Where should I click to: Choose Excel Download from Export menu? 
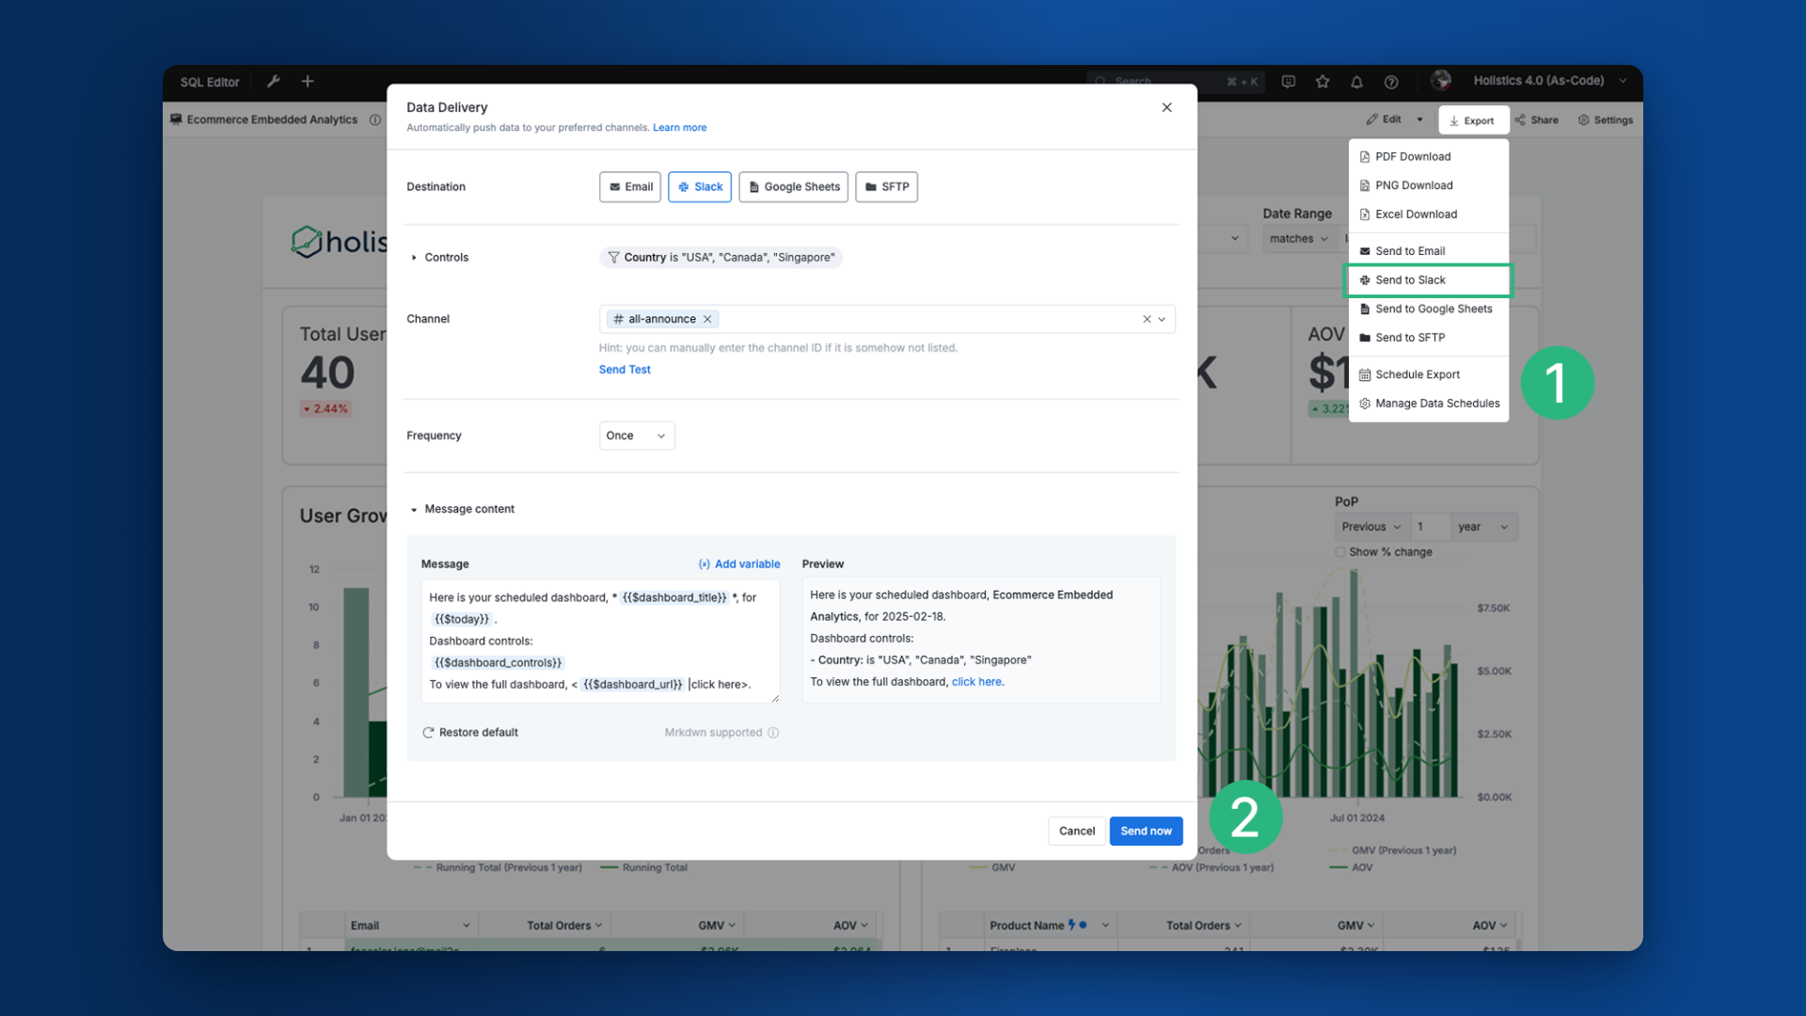click(x=1429, y=214)
